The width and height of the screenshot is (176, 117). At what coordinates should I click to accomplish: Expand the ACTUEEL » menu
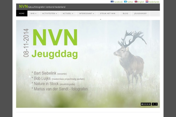pyautogui.click(x=68, y=13)
